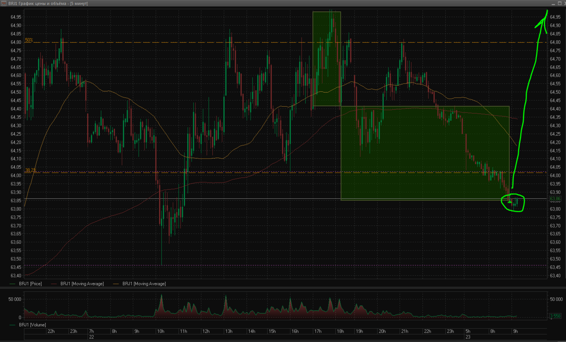Click the '50%' Fibonacci level label
566x342 pixels.
coord(29,40)
